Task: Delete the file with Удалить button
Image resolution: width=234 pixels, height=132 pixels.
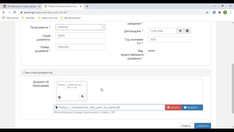Action: (x=173, y=107)
